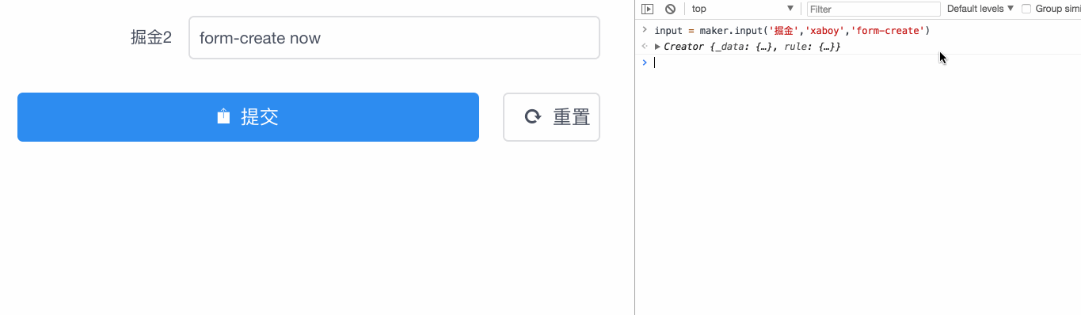Click the refresh icon in 重置 button

click(x=533, y=117)
